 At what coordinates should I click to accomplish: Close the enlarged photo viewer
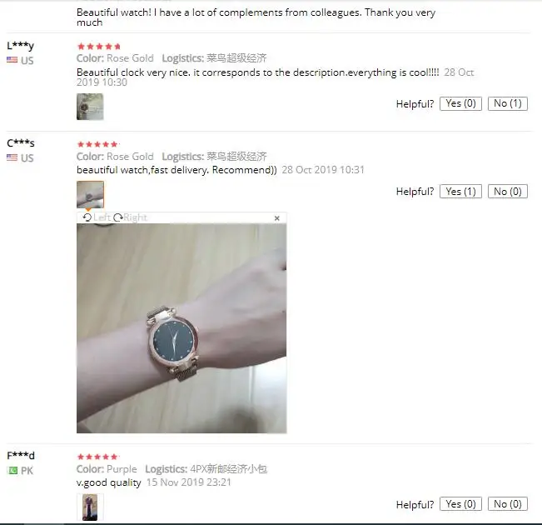click(277, 218)
